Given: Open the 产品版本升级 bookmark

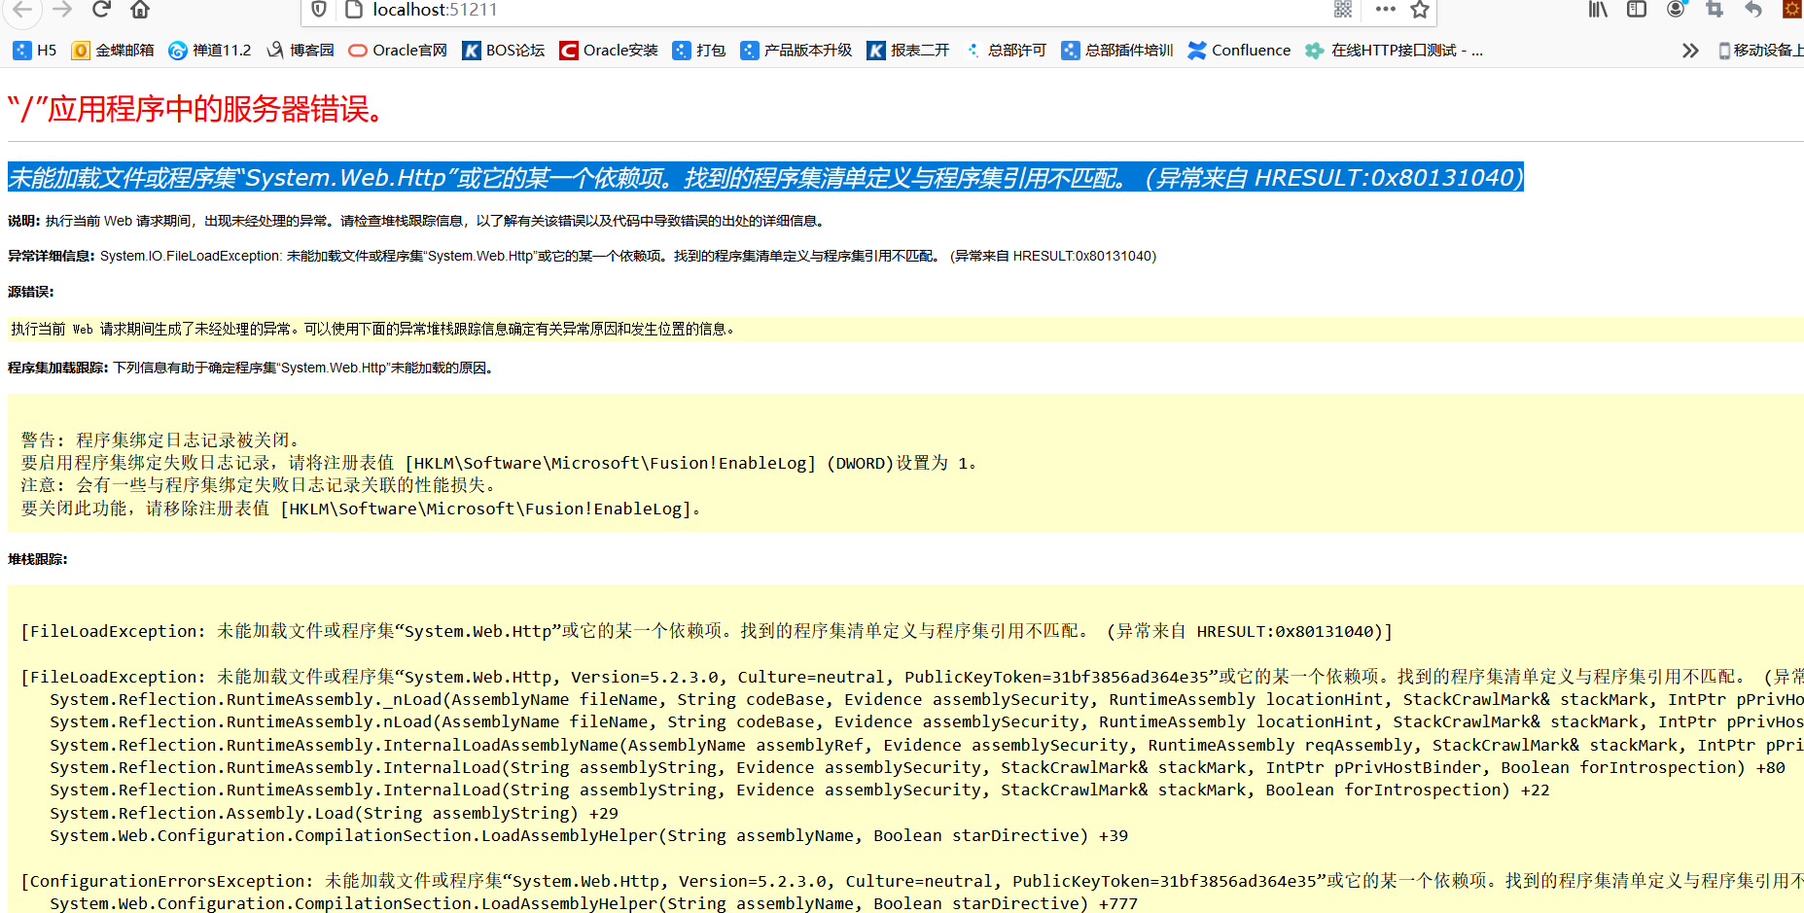Looking at the screenshot, I should click(796, 51).
